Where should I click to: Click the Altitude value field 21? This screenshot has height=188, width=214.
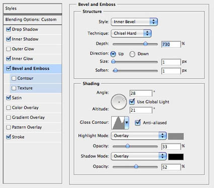pos(141,110)
